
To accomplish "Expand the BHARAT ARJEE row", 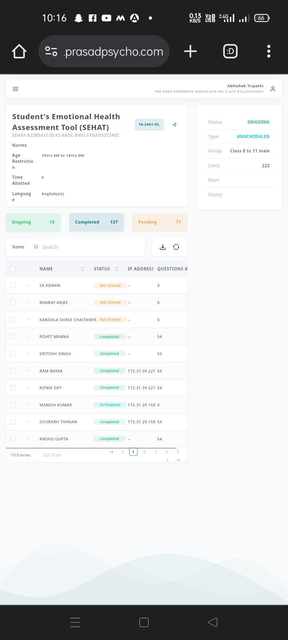I will [29, 302].
